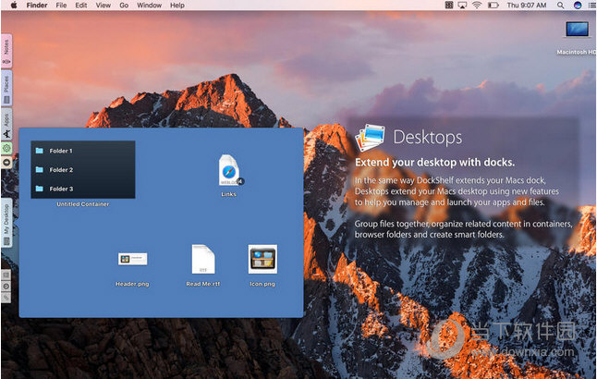Open the Notes dock tab
This screenshot has height=379, width=597.
(6, 51)
